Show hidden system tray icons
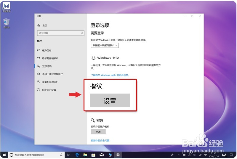The height and width of the screenshot is (159, 237). point(179,155)
